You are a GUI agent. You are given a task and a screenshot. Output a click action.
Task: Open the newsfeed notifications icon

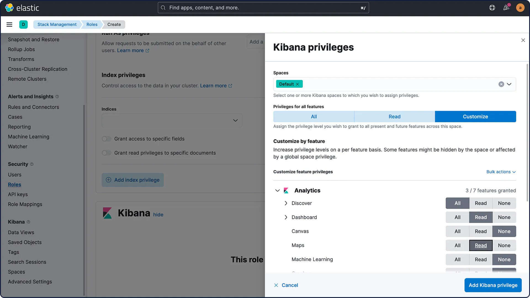coord(506,8)
